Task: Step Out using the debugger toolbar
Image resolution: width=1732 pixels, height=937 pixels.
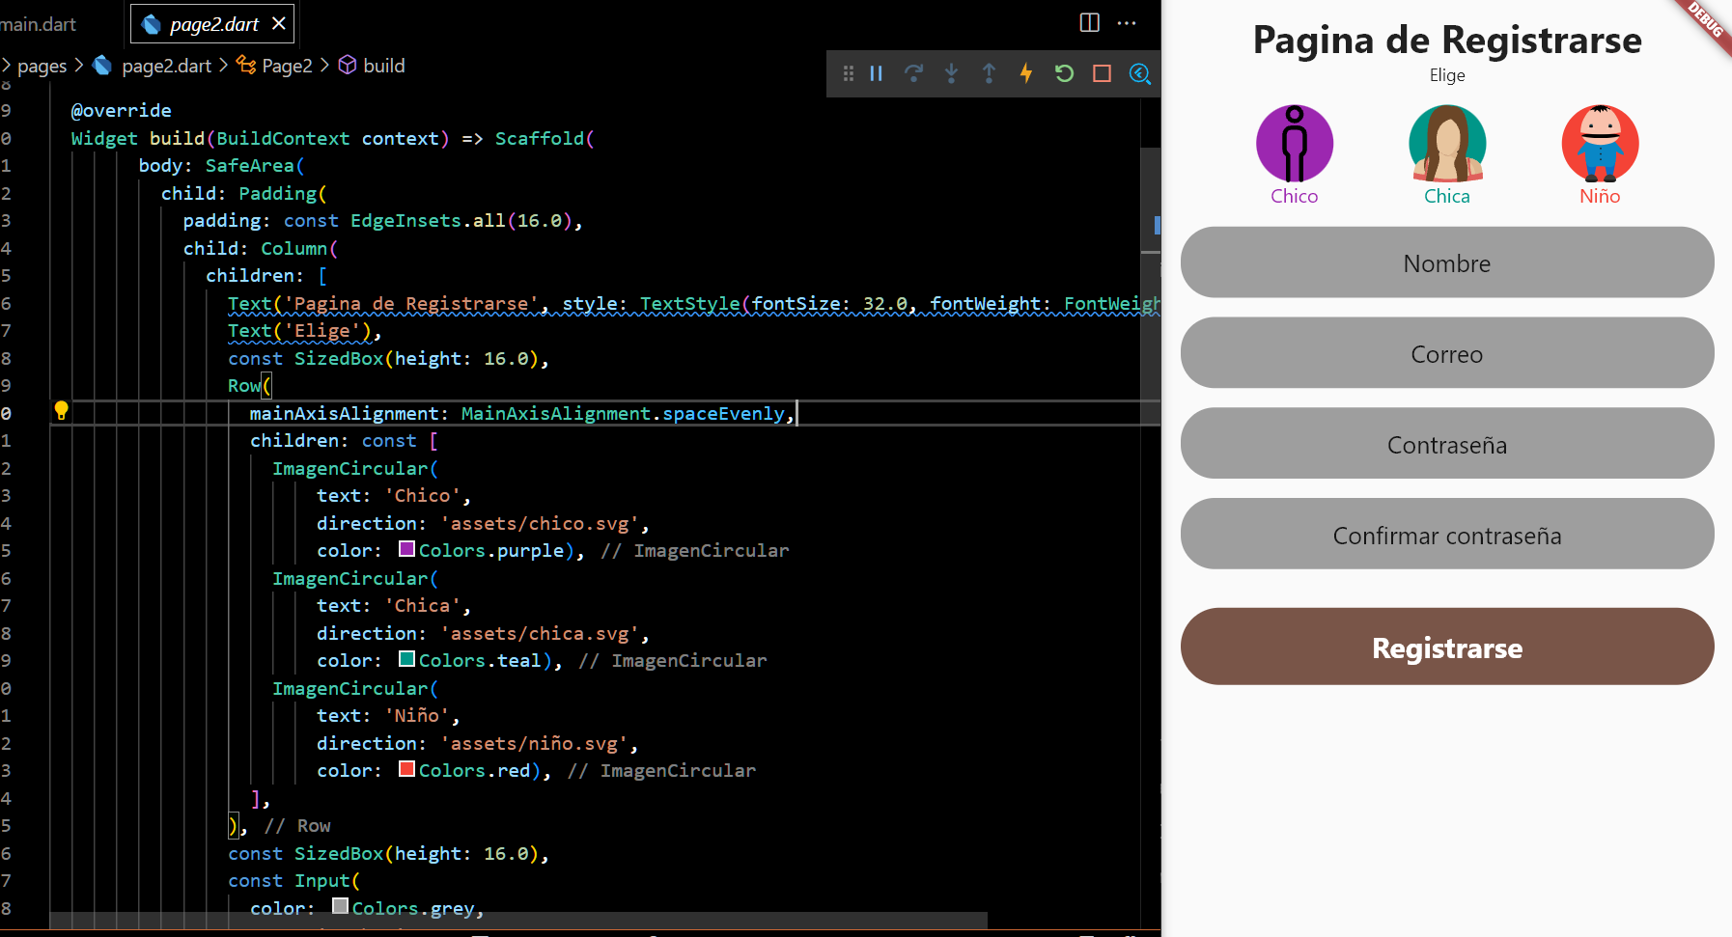Action: point(990,73)
